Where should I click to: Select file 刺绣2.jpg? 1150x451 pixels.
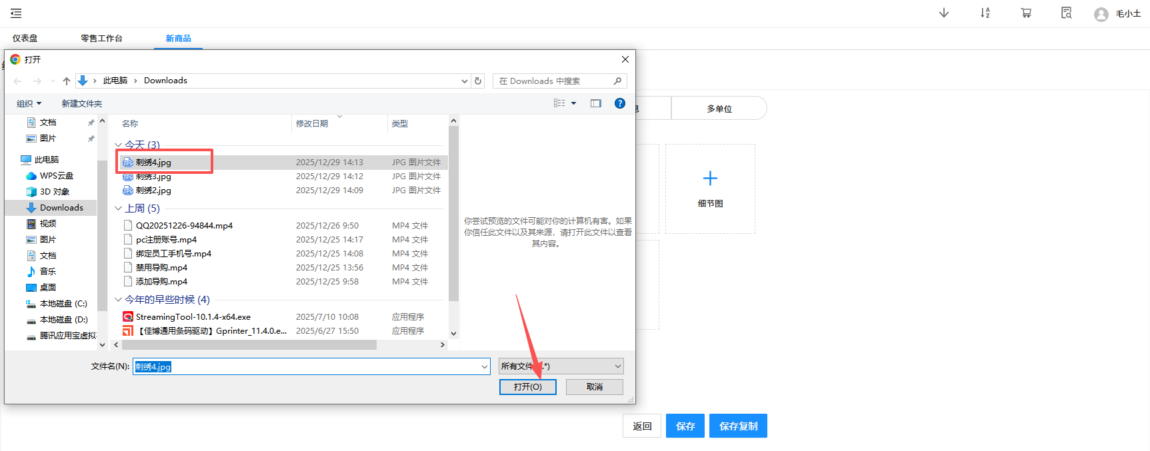click(x=153, y=191)
